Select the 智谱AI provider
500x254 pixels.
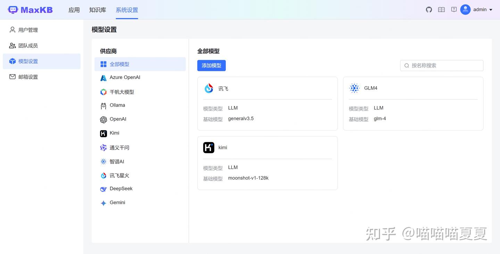116,161
